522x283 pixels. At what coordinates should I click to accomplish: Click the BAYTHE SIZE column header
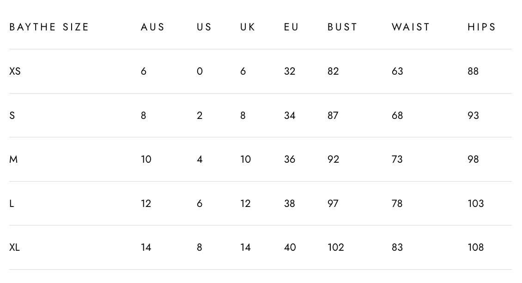[x=49, y=27]
